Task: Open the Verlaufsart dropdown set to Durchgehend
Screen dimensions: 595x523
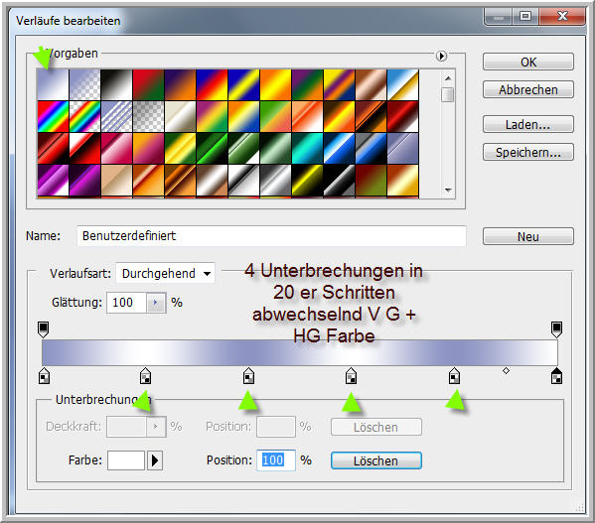Action: coord(166,273)
